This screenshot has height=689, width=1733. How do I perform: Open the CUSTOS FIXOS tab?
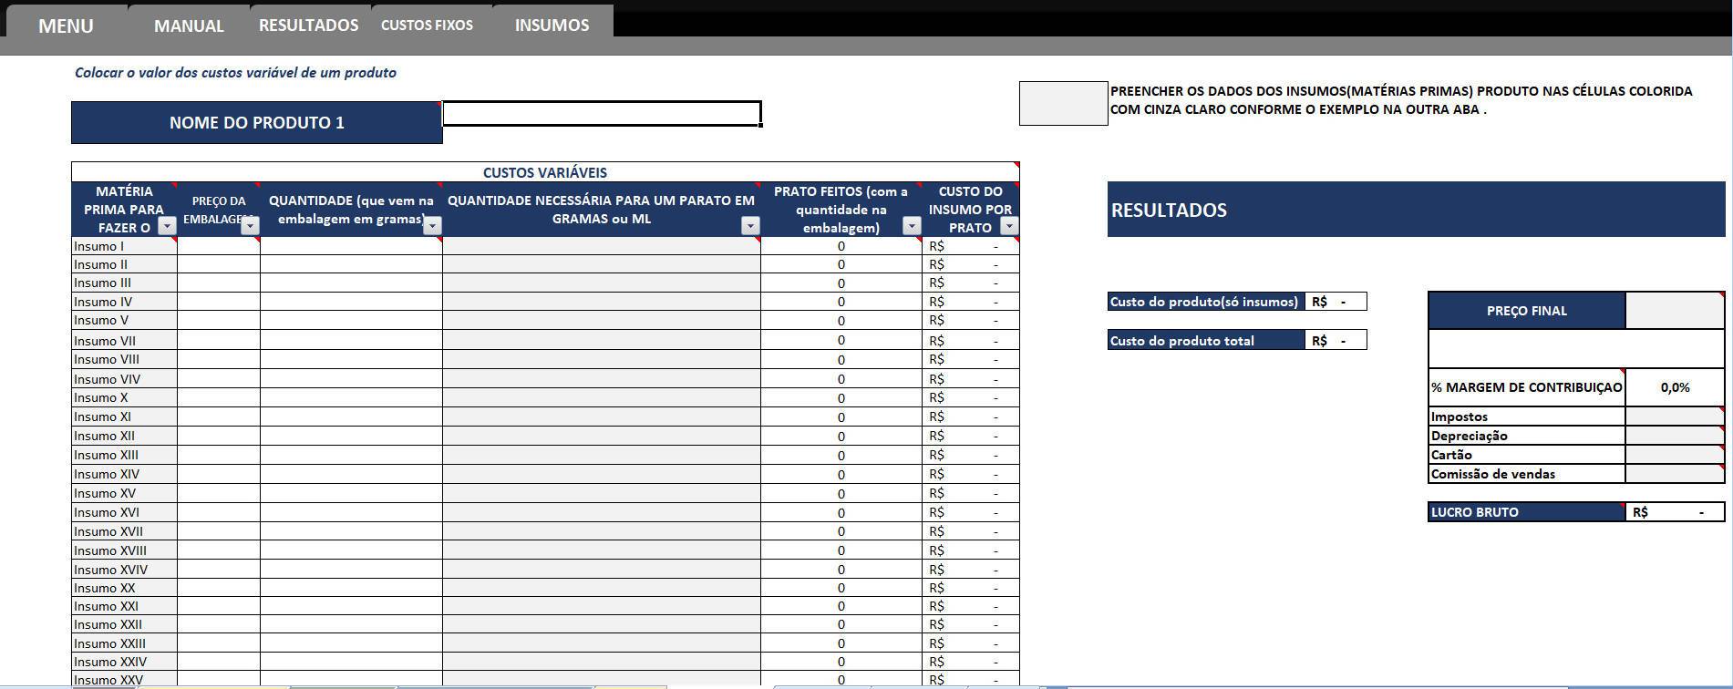click(427, 26)
